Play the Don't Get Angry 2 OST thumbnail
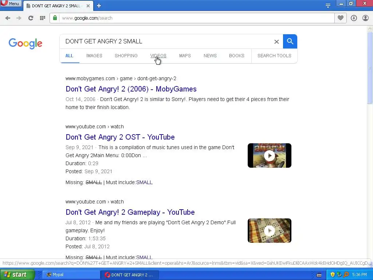Viewport: 373px width, 280px height. click(x=269, y=155)
